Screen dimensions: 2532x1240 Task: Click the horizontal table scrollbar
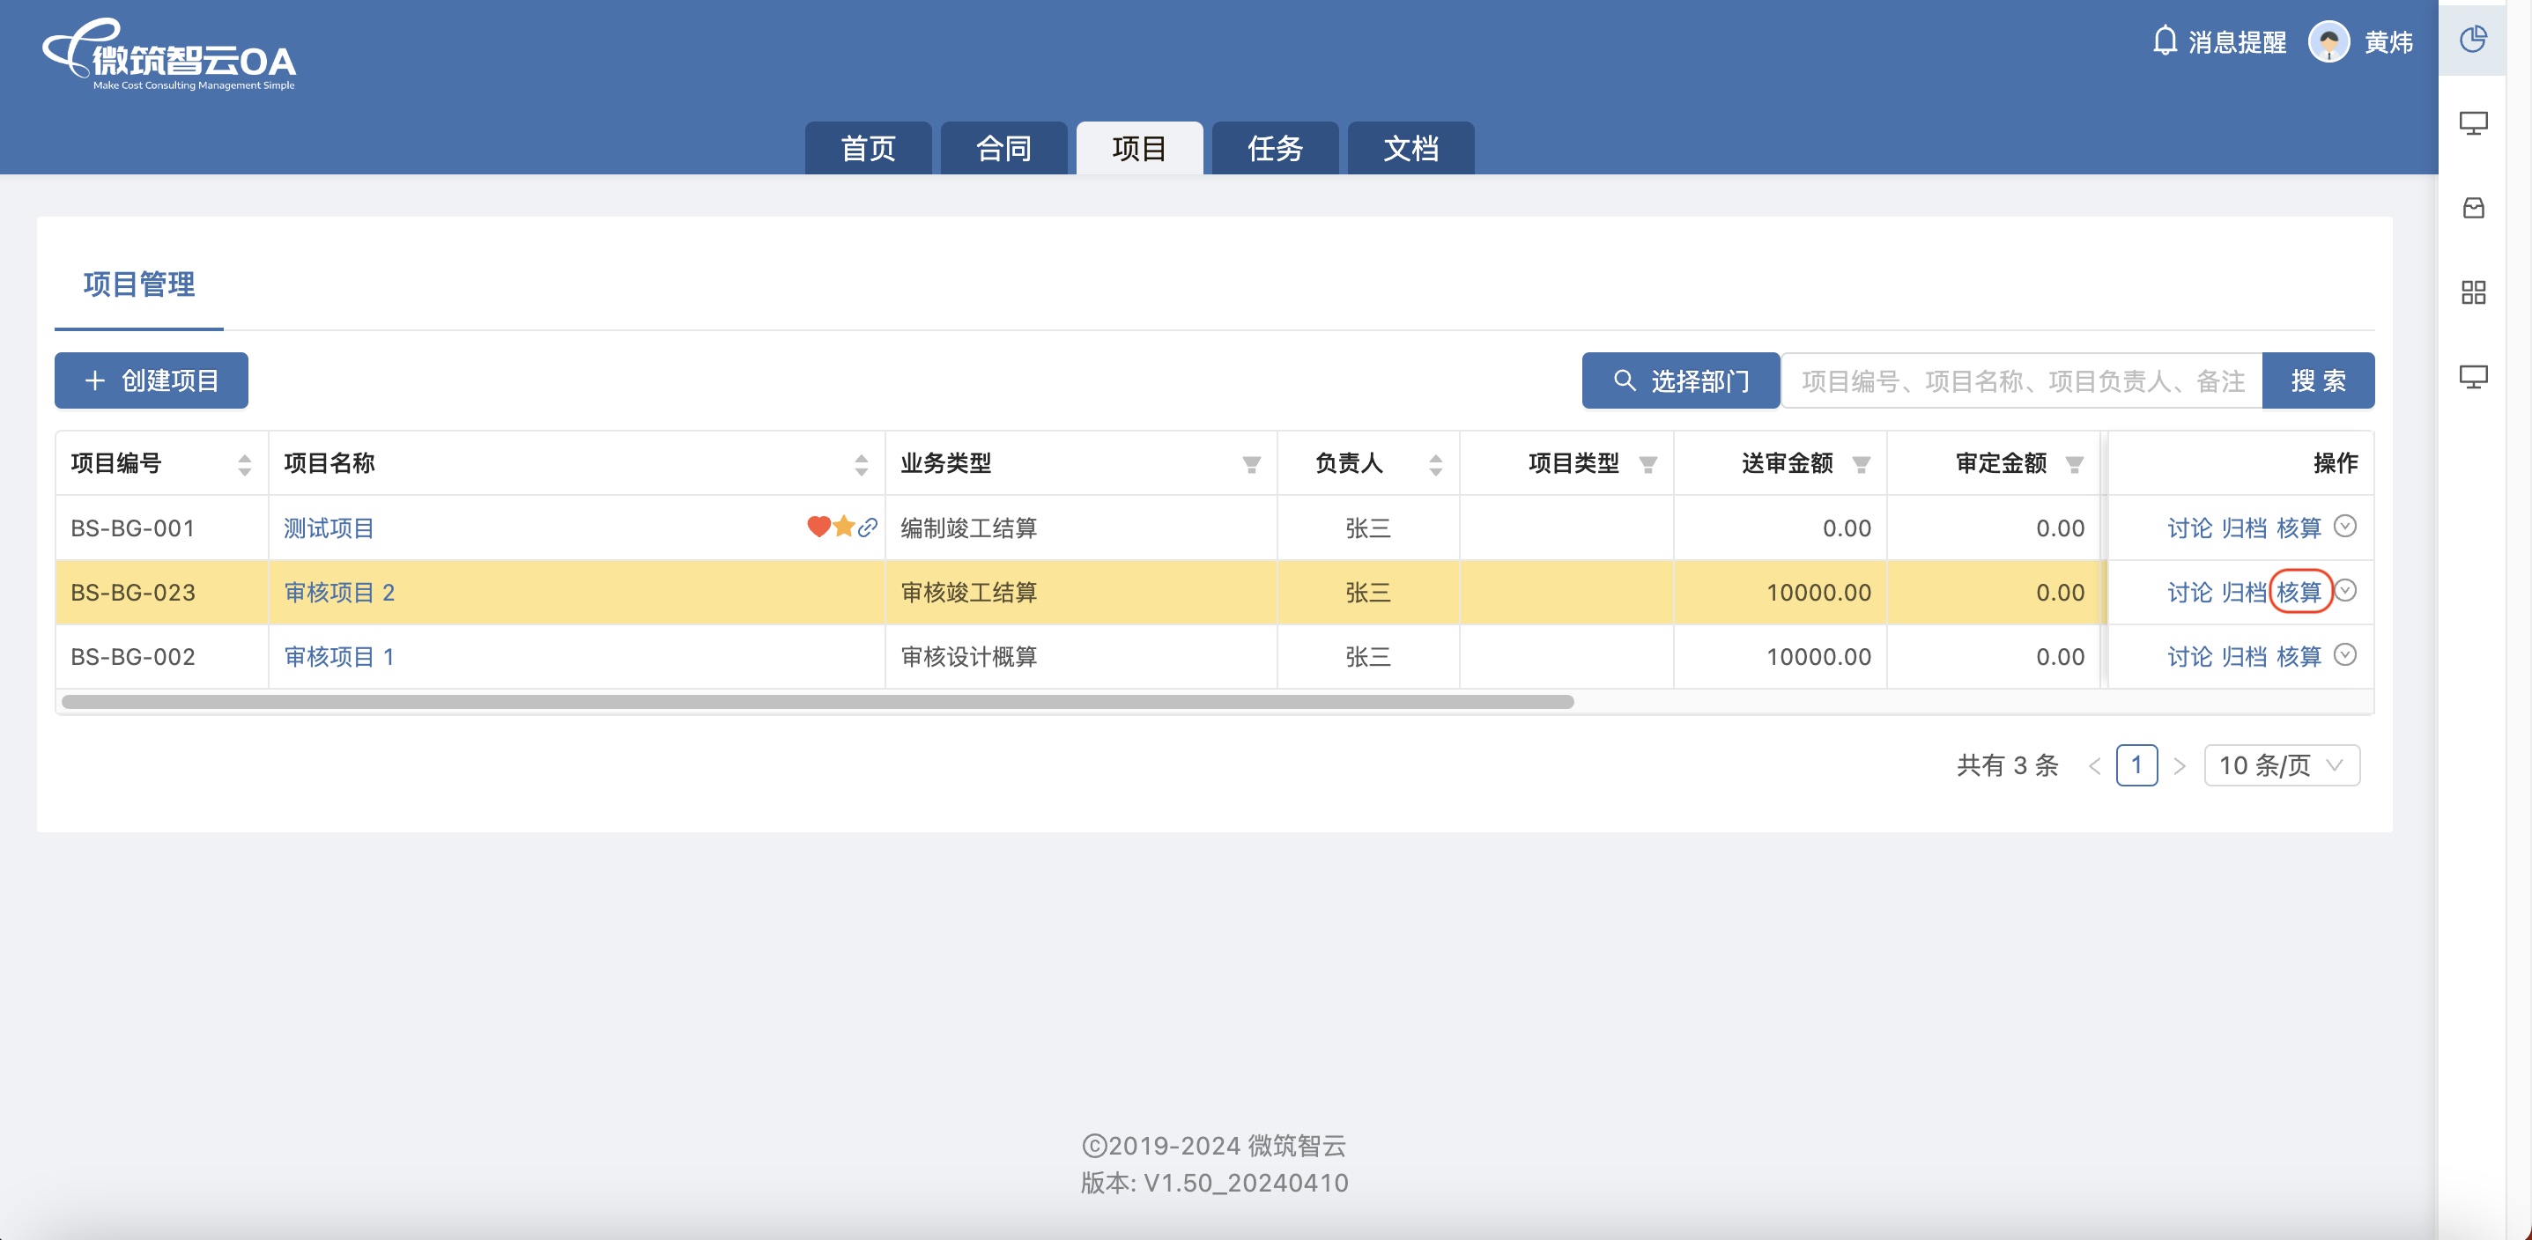(x=816, y=702)
